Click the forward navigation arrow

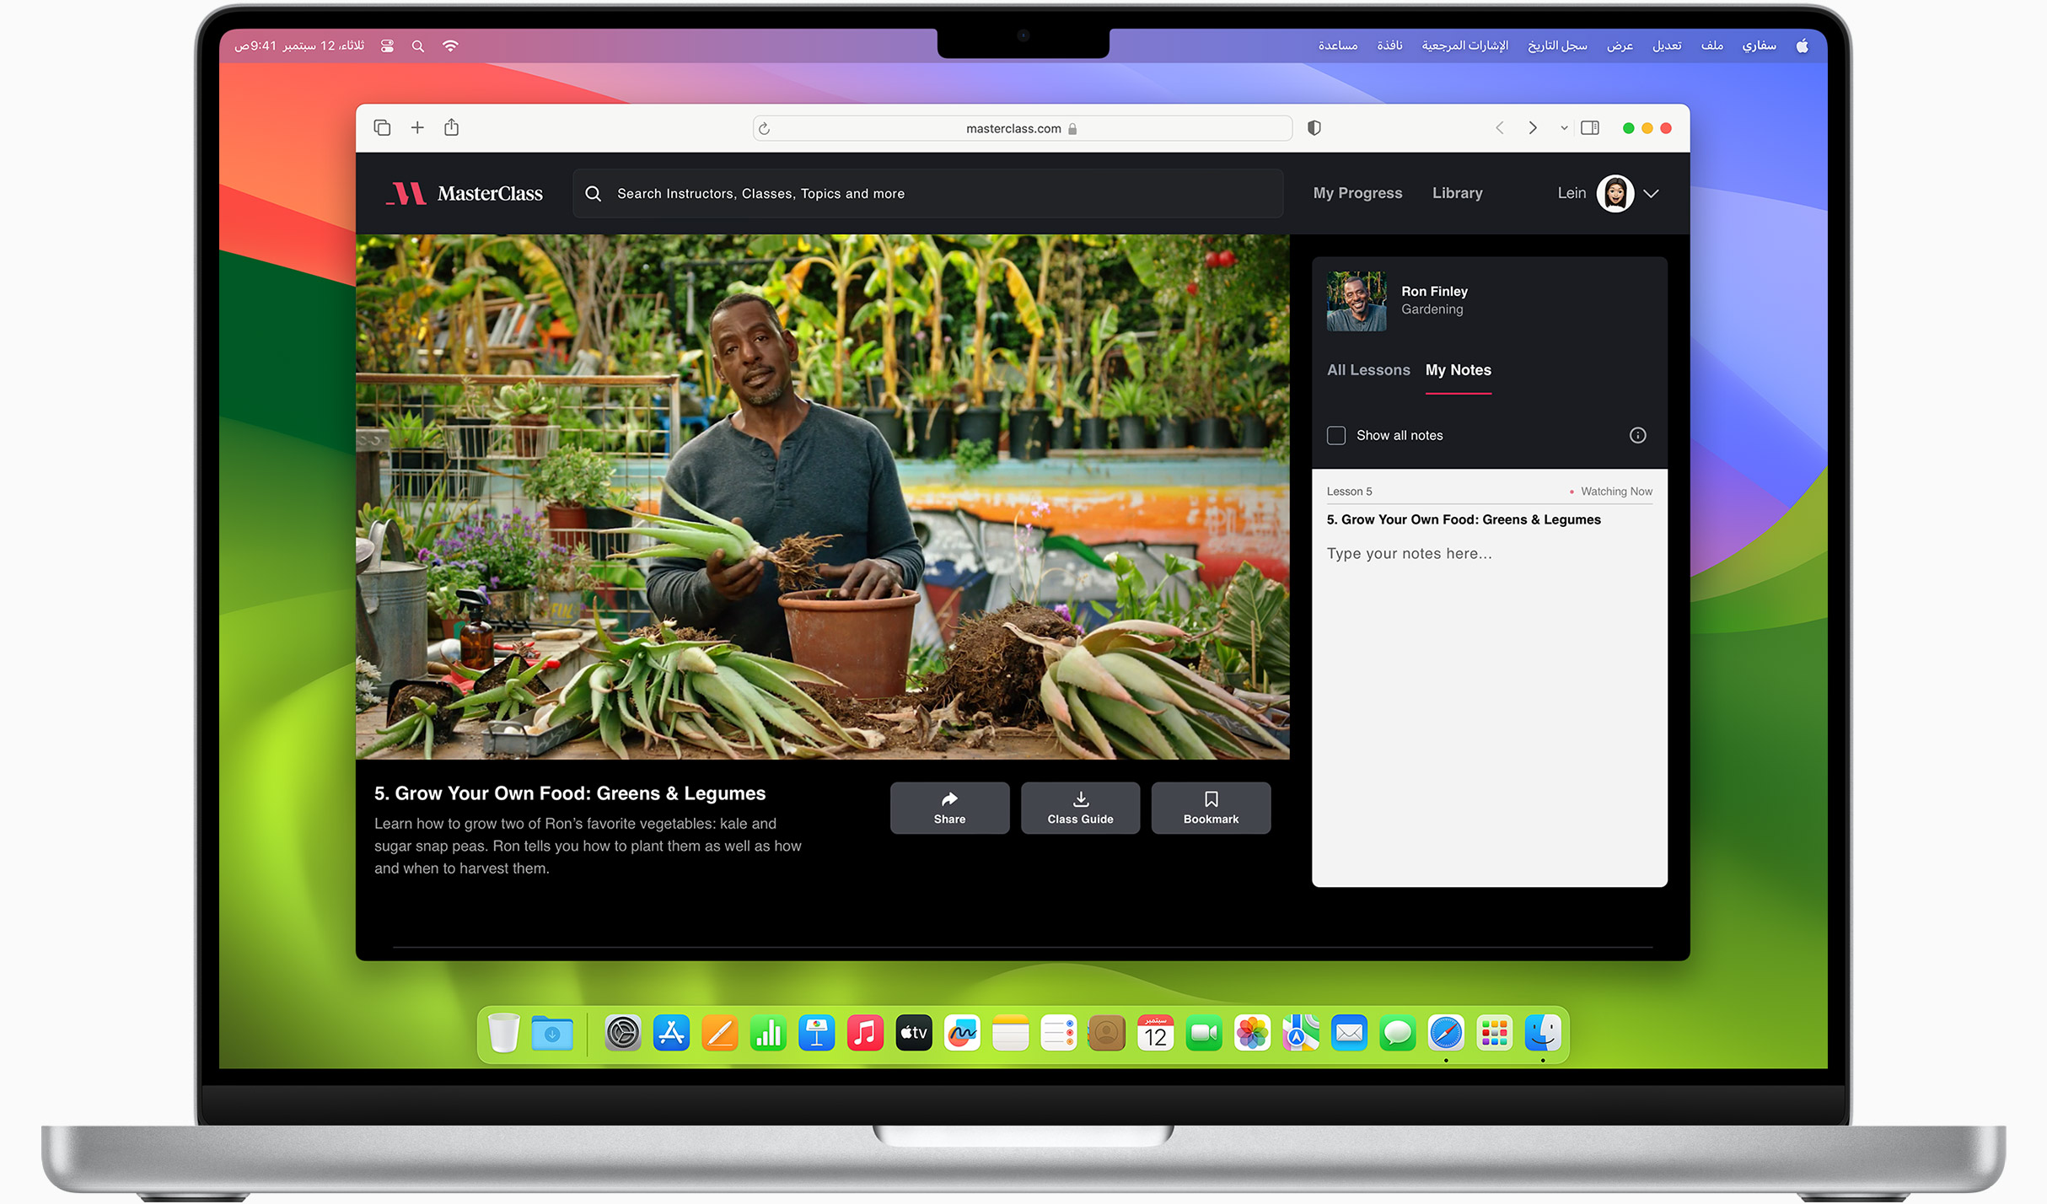[1533, 127]
